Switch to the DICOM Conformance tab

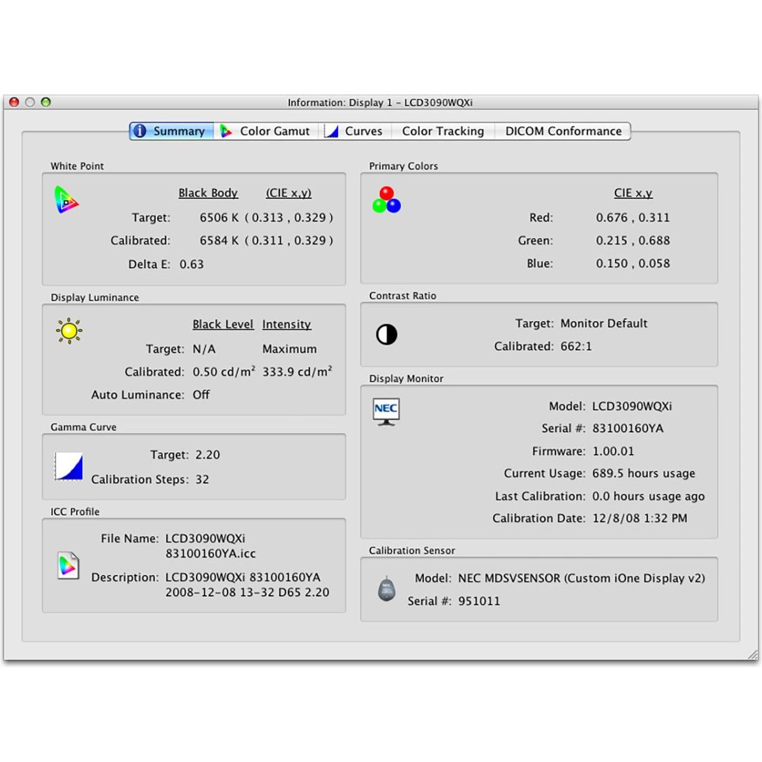pyautogui.click(x=562, y=131)
